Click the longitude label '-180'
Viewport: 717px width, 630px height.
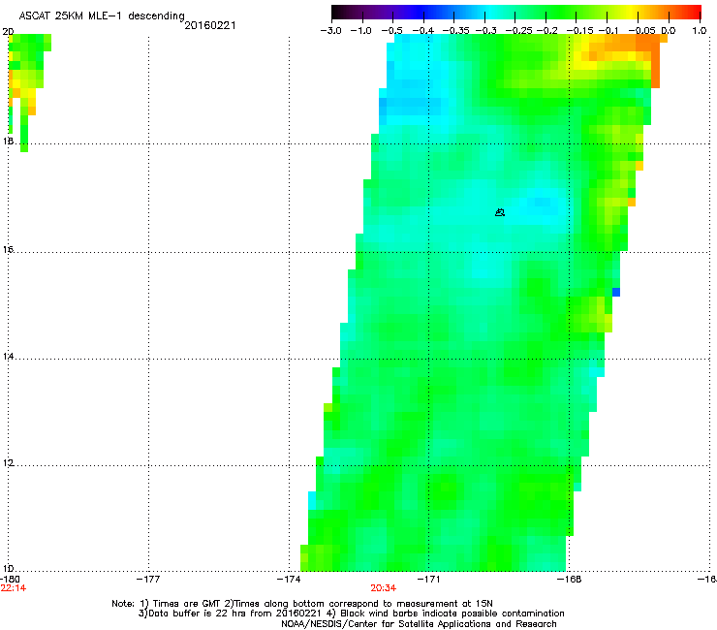[x=10, y=580]
